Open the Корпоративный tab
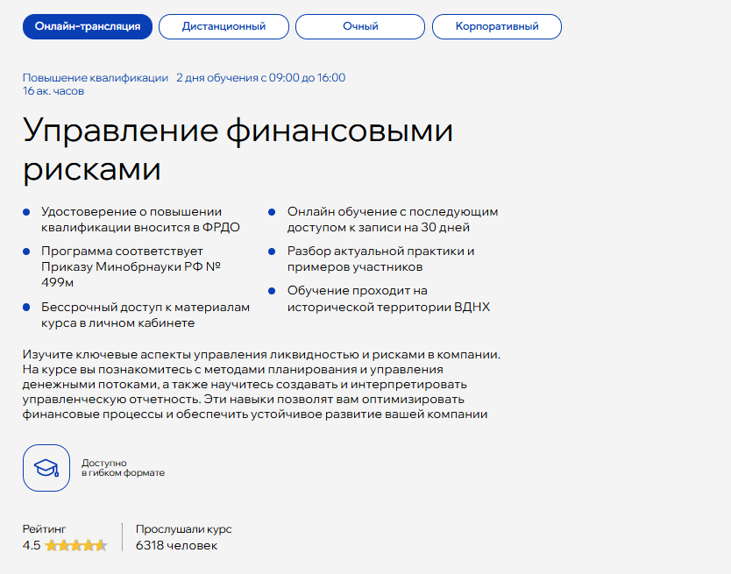731x574 pixels. click(x=496, y=26)
